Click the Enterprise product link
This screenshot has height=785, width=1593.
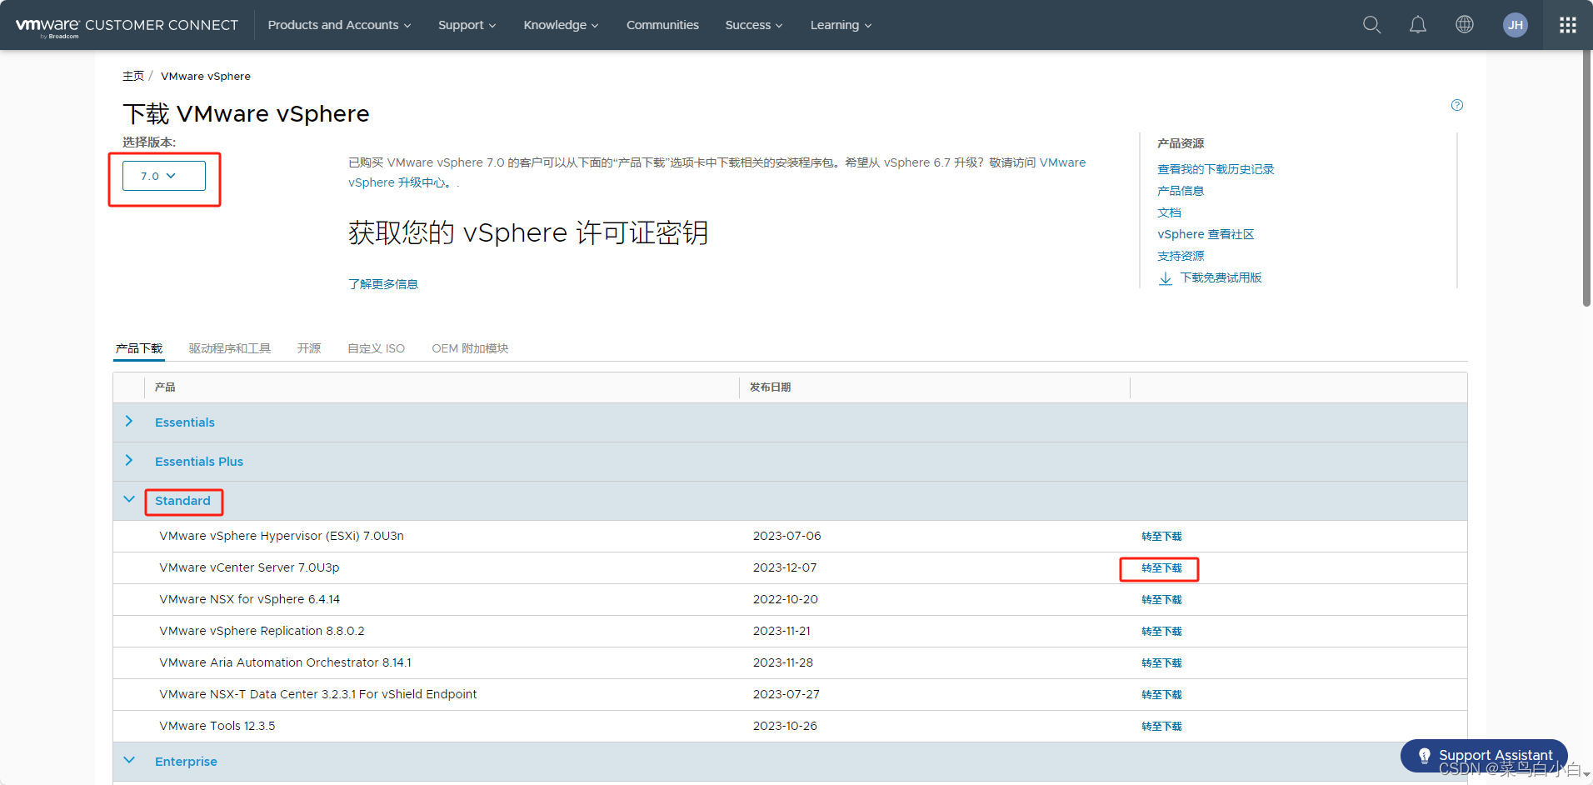point(186,762)
